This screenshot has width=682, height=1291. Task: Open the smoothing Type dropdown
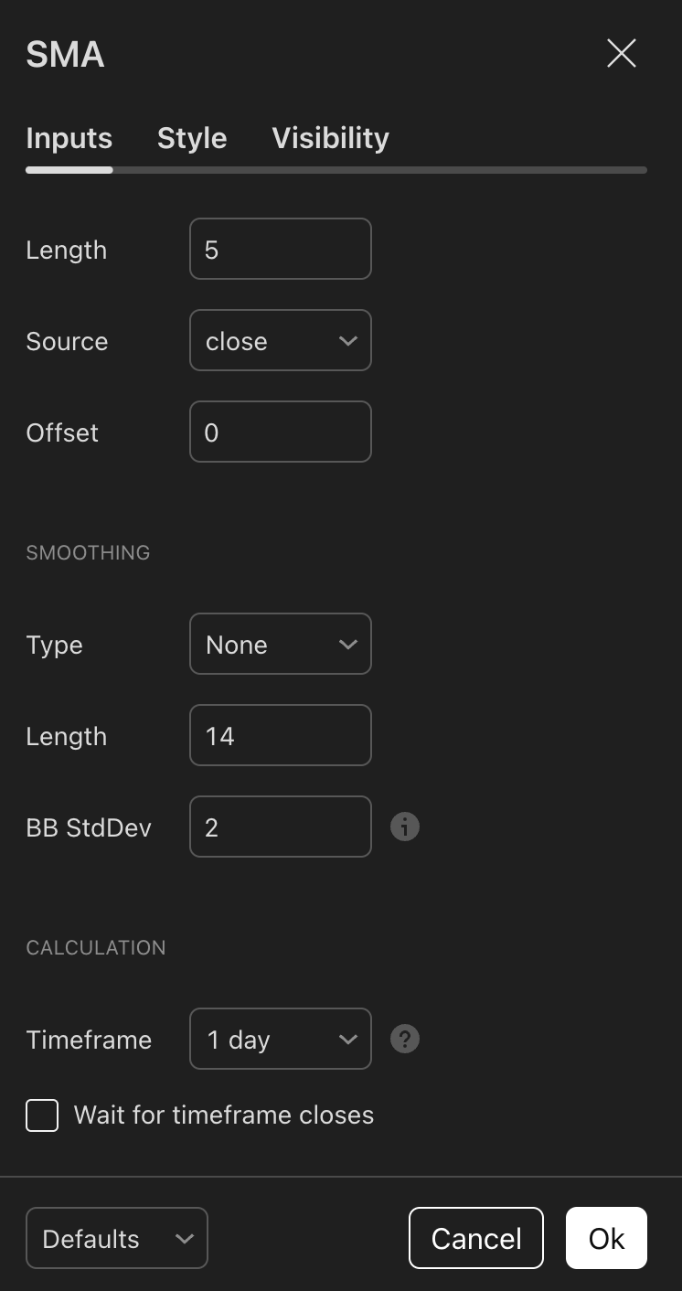[x=281, y=644]
